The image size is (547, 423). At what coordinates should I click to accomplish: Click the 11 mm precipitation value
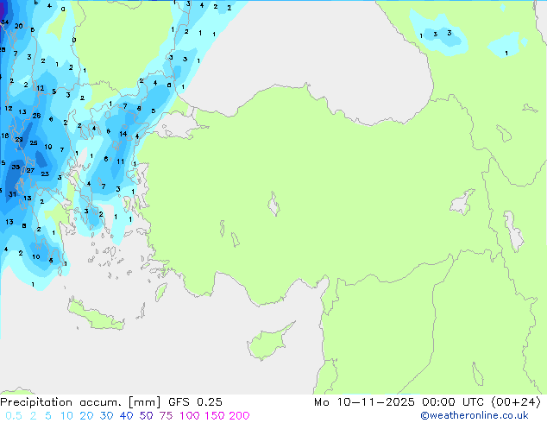point(120,161)
